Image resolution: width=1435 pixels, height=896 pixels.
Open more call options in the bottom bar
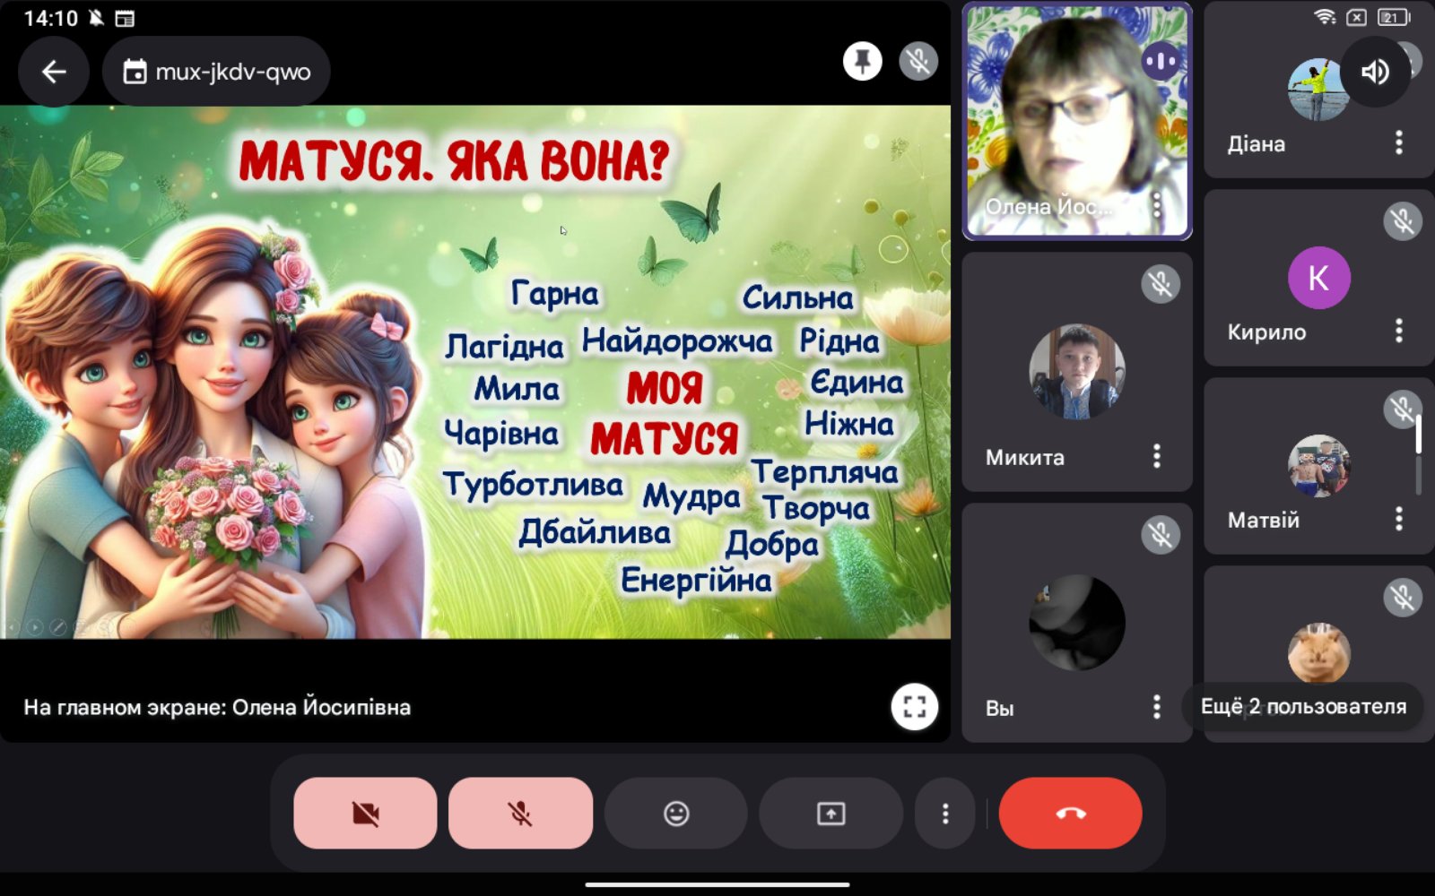point(945,814)
